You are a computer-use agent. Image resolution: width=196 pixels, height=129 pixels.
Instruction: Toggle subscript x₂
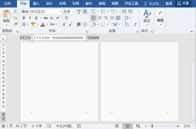(x=52, y=18)
